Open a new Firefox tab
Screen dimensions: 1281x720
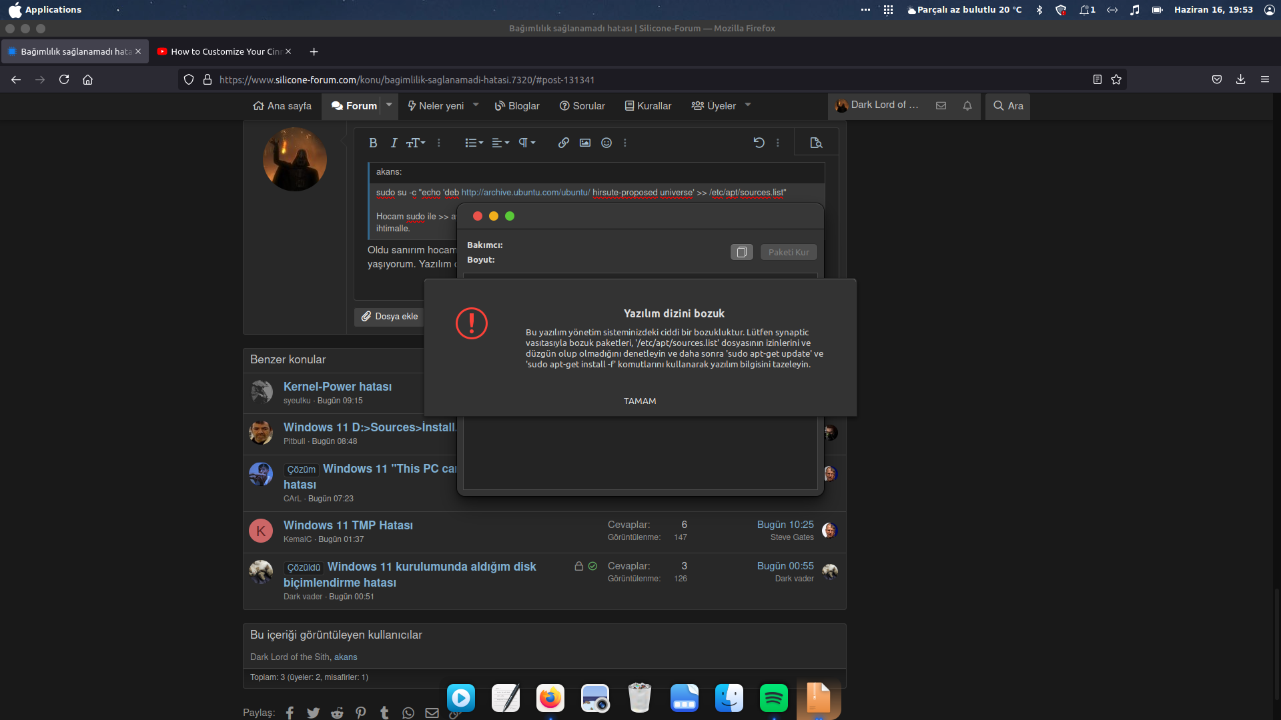[314, 51]
